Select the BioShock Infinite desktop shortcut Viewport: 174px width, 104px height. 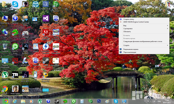coord(25,91)
